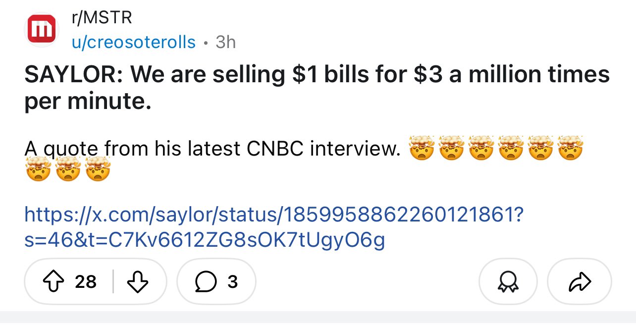Tap the red r/MSTR community avatar
This screenshot has width=636, height=326.
(42, 29)
